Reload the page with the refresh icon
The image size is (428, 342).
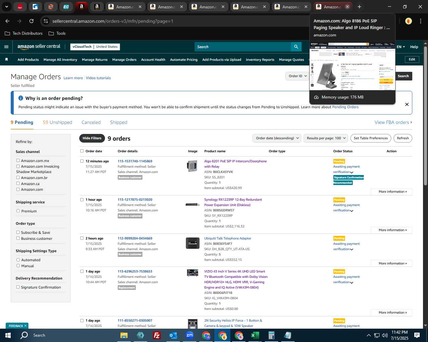pos(31,21)
